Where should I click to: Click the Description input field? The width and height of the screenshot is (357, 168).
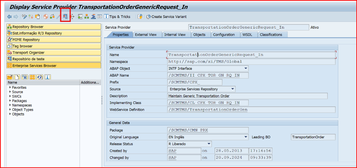(247, 96)
